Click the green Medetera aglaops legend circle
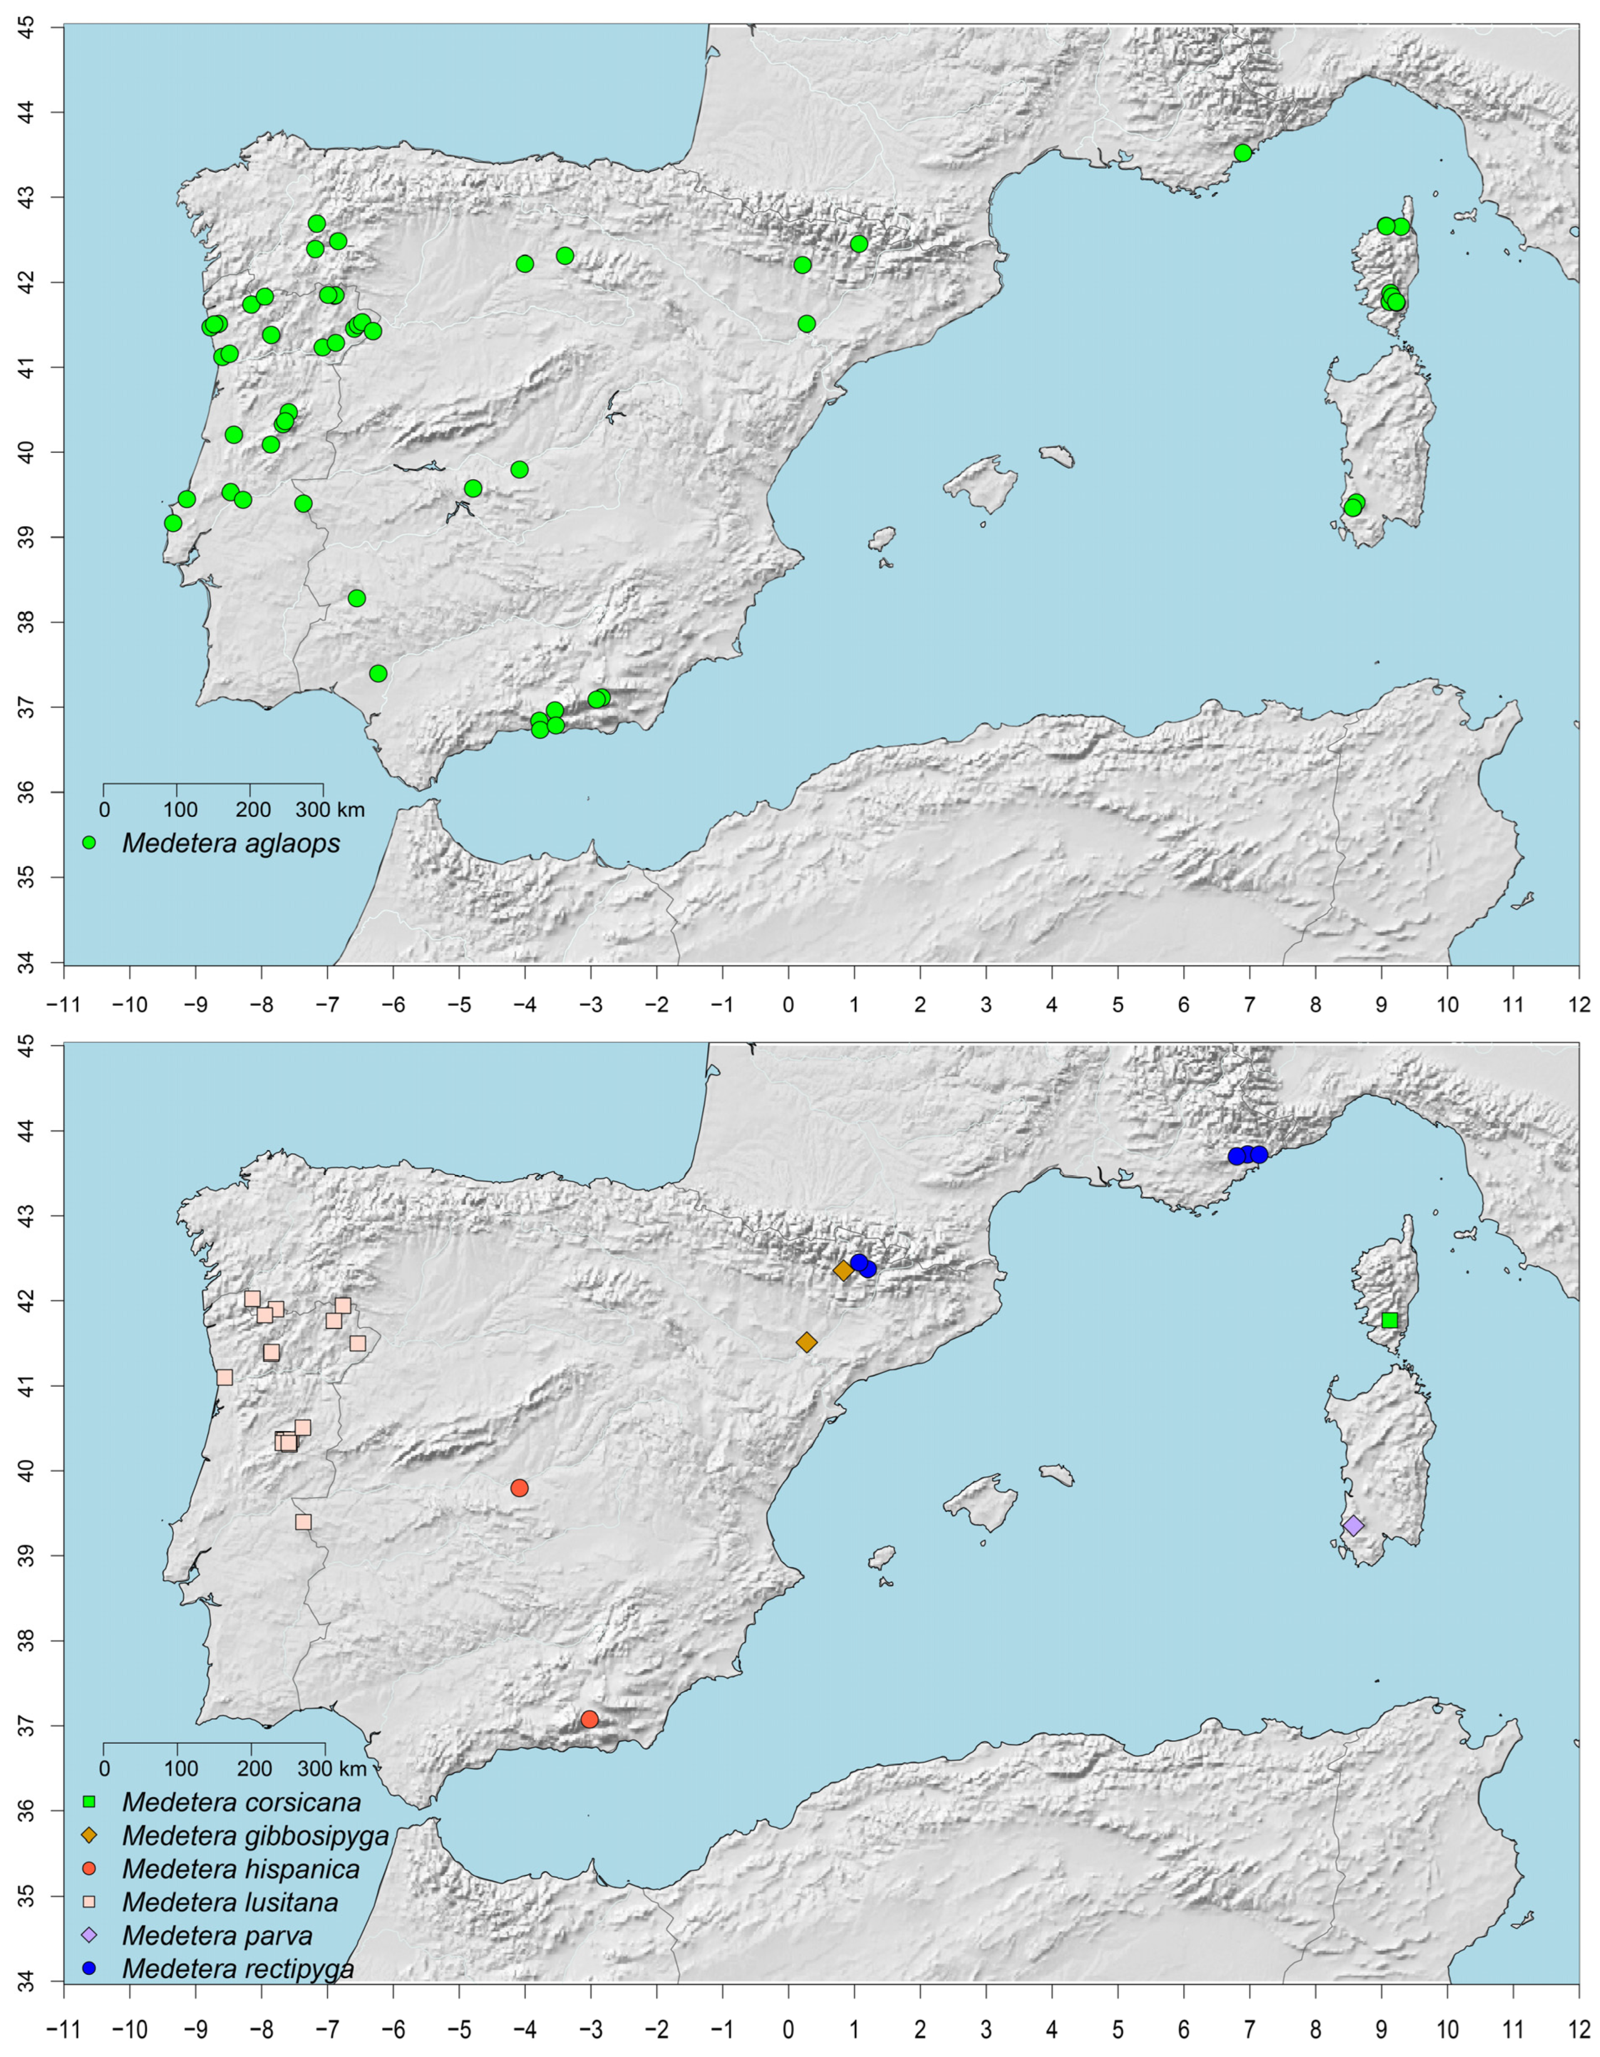 89,843
